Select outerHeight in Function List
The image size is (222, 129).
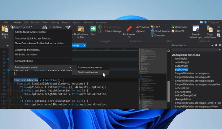pyautogui.click(x=182, y=62)
